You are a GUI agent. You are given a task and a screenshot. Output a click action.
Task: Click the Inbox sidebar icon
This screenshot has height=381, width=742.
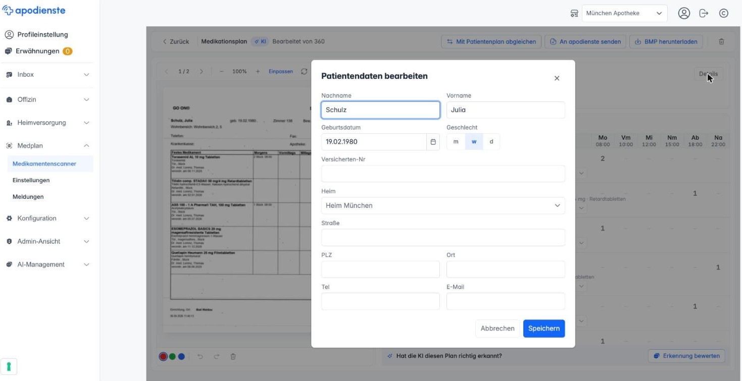(8, 75)
